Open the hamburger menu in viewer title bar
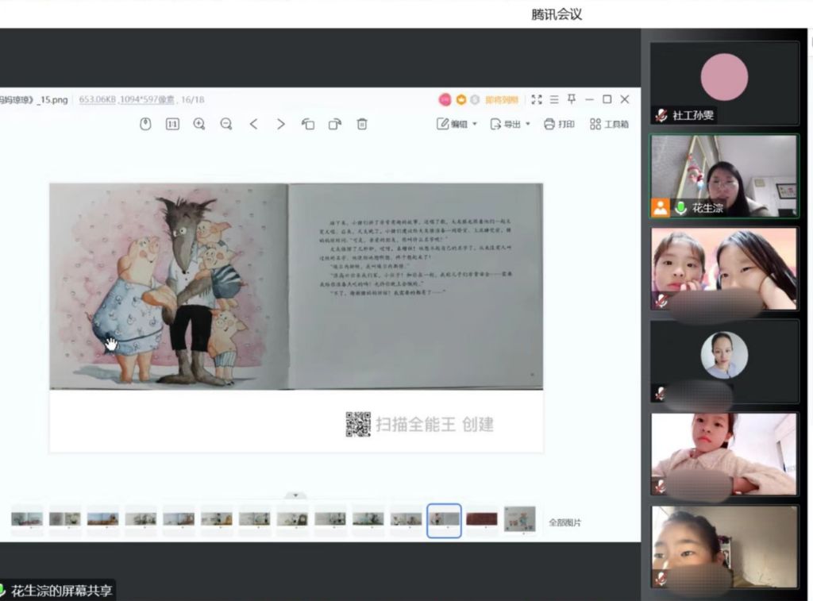The height and width of the screenshot is (601, 813). tap(554, 99)
